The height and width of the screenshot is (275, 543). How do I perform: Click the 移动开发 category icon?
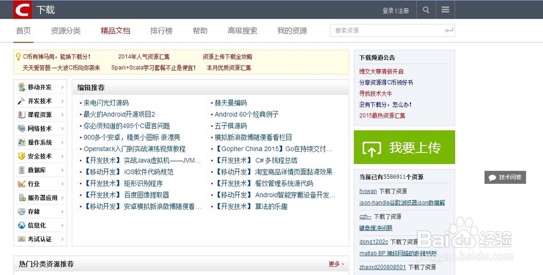click(x=22, y=87)
